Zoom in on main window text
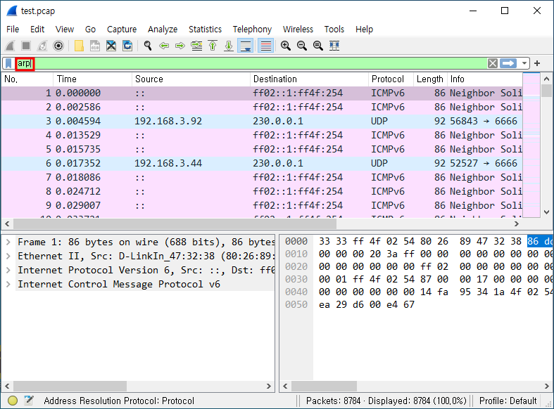The image size is (554, 409). click(286, 46)
